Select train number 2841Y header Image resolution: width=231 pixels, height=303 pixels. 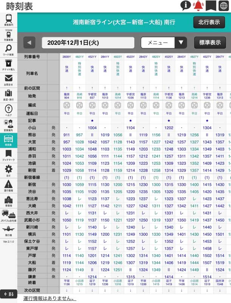click(105, 57)
